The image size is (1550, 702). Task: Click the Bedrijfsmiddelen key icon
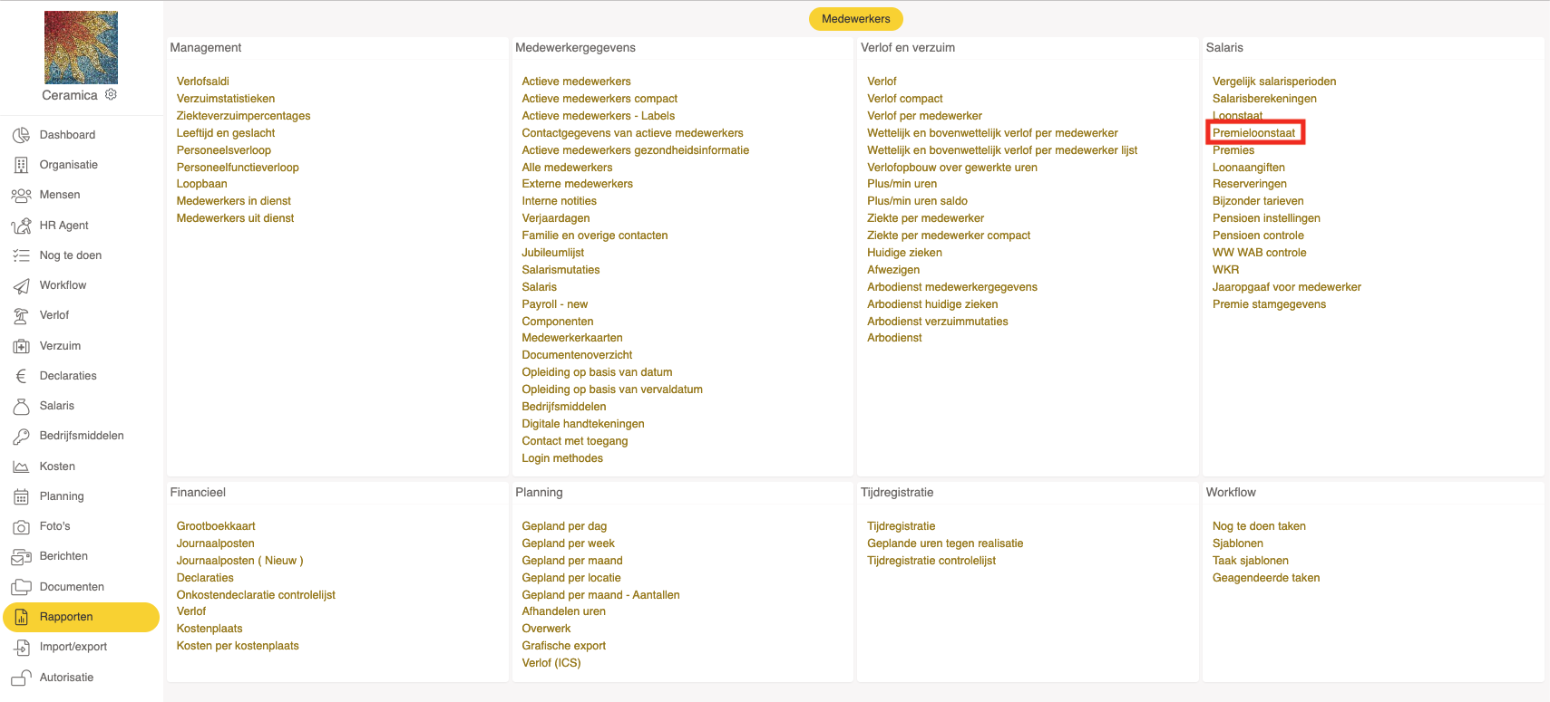[x=22, y=437]
